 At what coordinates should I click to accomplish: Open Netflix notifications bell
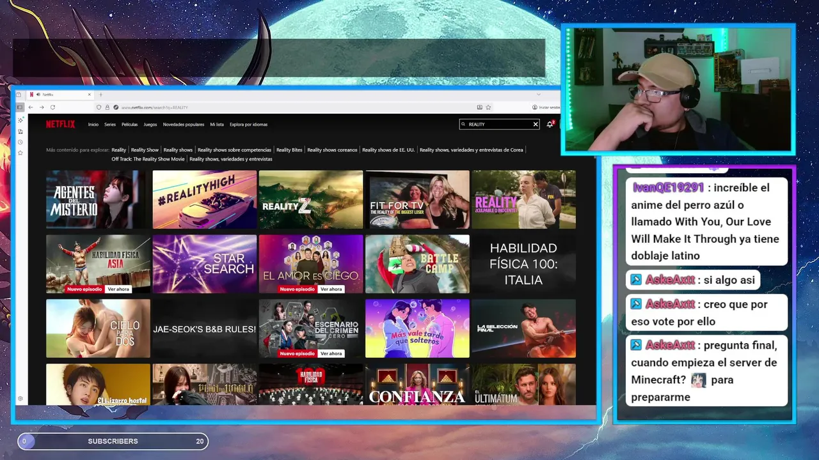click(x=550, y=124)
